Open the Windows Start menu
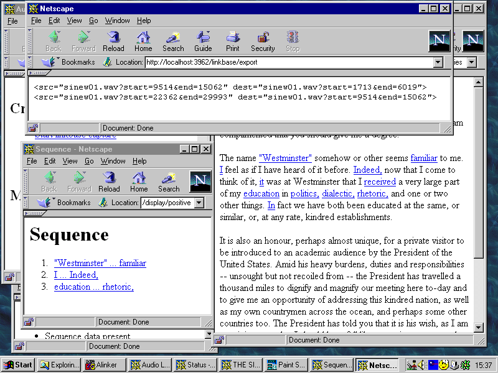This screenshot has height=373, width=498. (x=19, y=365)
